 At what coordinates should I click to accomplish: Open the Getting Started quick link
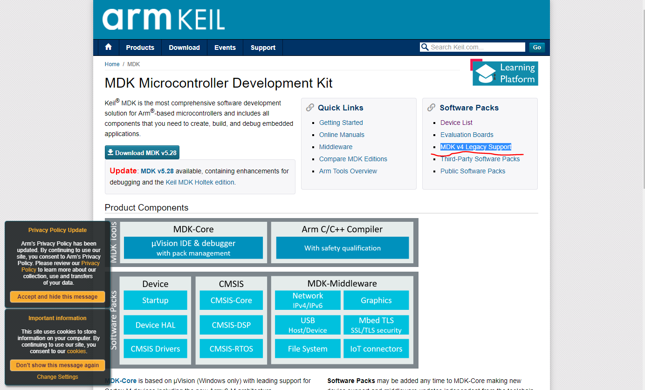[341, 123]
